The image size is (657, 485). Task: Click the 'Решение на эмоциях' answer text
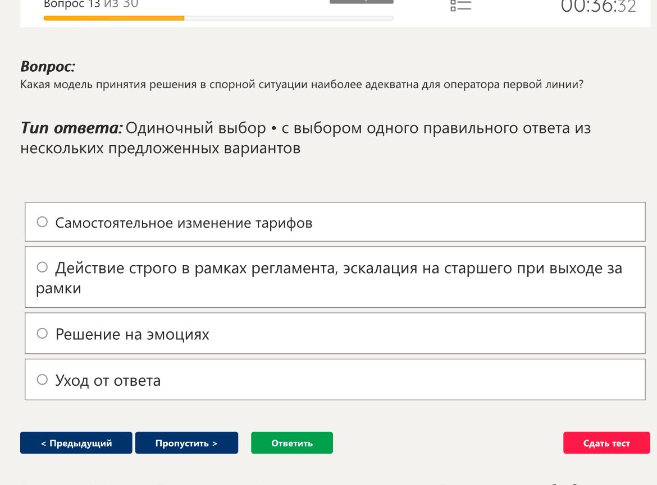132,334
